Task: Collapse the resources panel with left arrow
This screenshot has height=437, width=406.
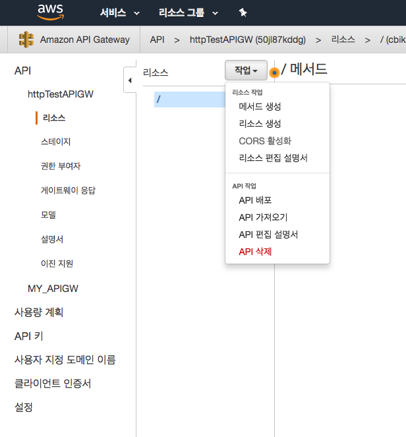Action: point(130,80)
